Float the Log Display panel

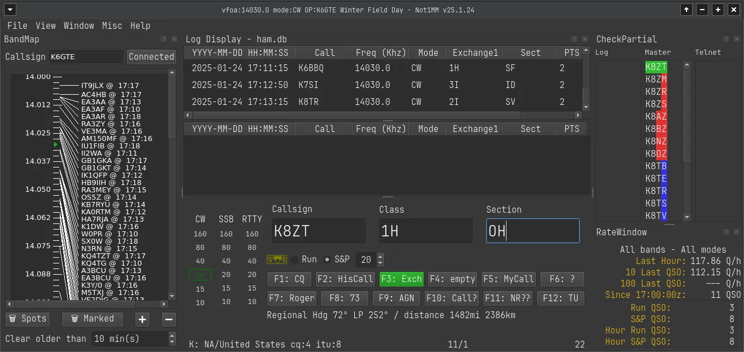(574, 39)
